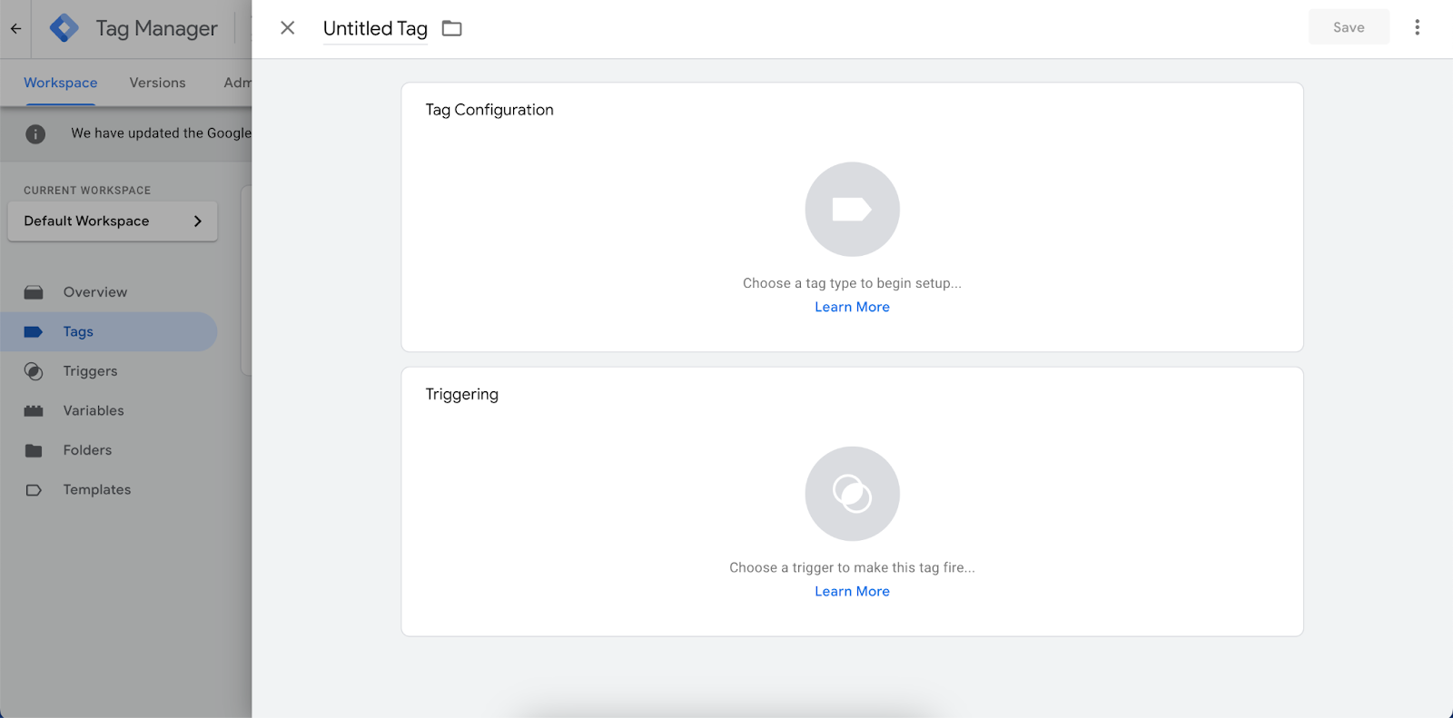The width and height of the screenshot is (1453, 718).
Task: Click the Tag Manager logo
Action: point(64,28)
